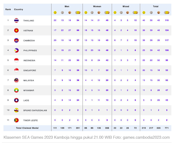
Task: Select the Men column group header
Action: [x=67, y=6]
